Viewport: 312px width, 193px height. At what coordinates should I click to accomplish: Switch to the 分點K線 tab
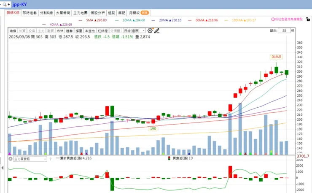click(46, 13)
